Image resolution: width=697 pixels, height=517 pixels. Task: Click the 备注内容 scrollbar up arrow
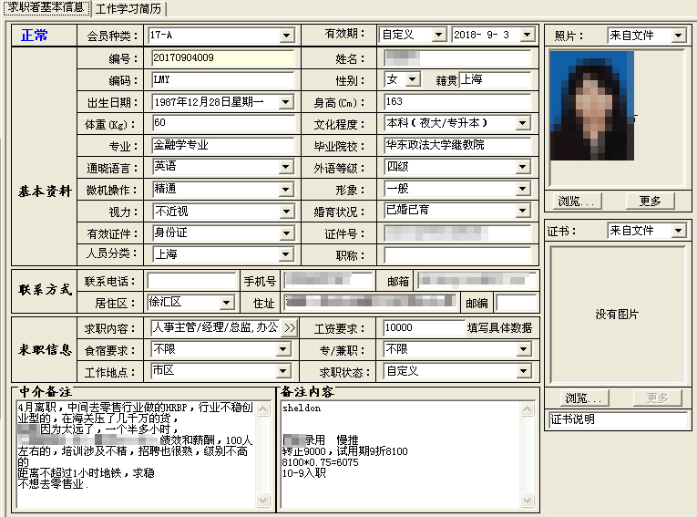pyautogui.click(x=528, y=408)
